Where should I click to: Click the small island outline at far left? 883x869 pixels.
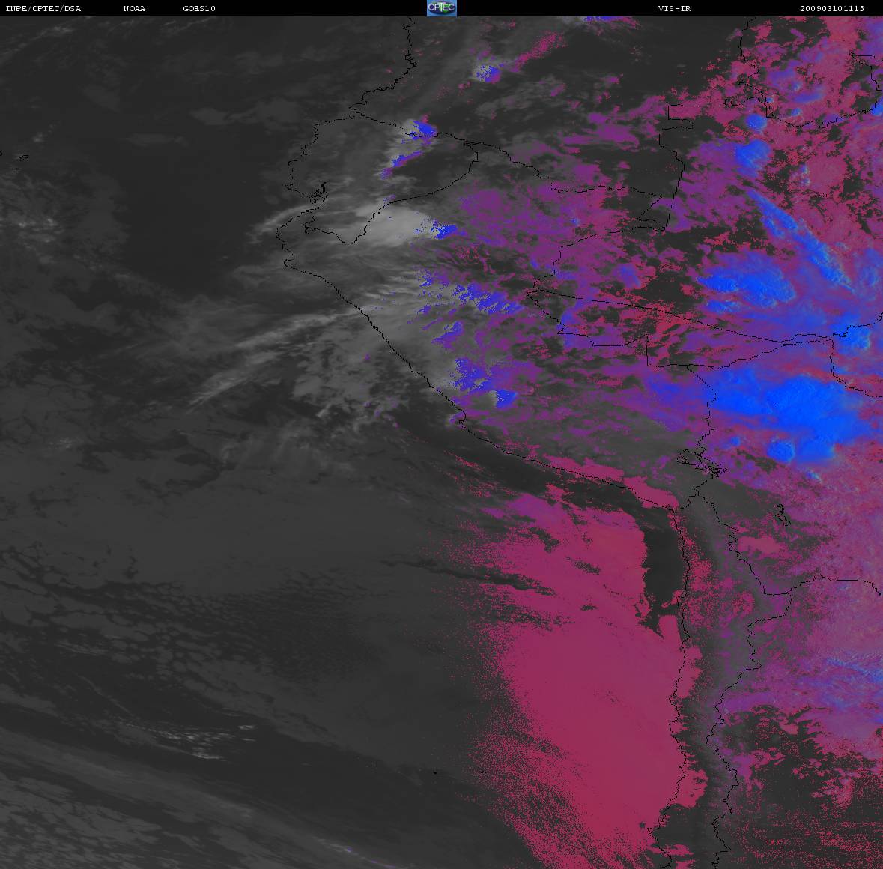[x=21, y=157]
